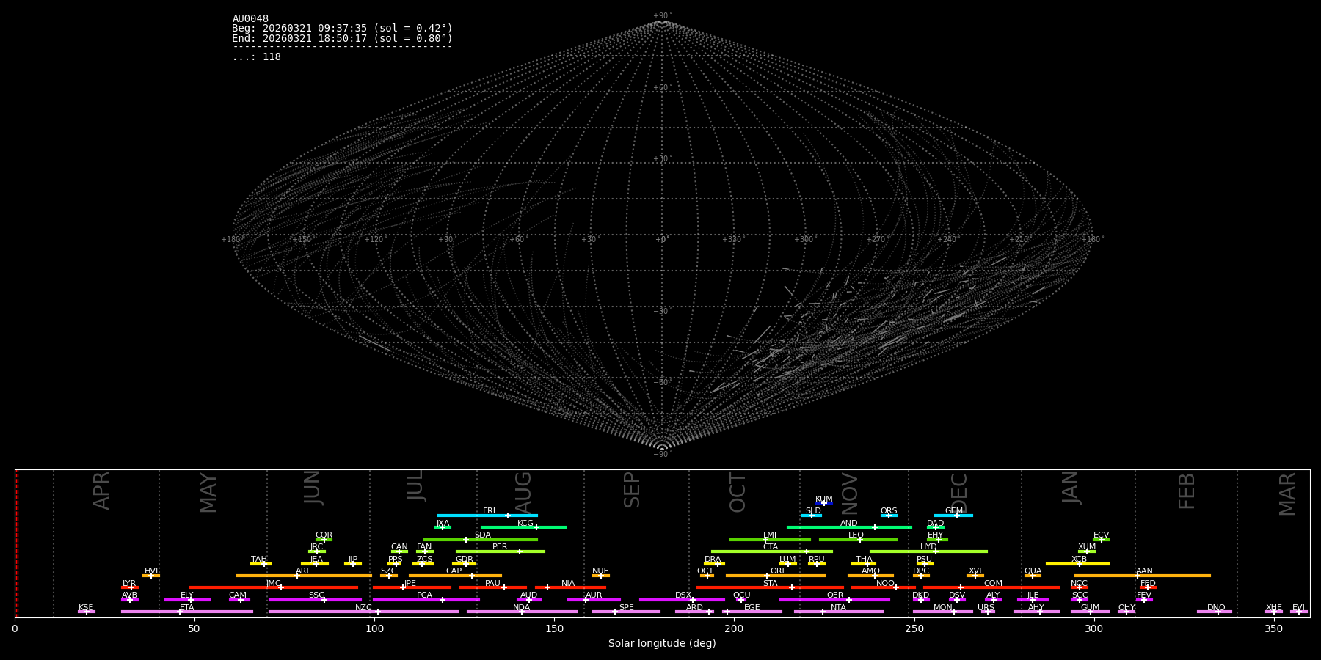
Task: Click the EVI shower label
Action: coord(1298,608)
